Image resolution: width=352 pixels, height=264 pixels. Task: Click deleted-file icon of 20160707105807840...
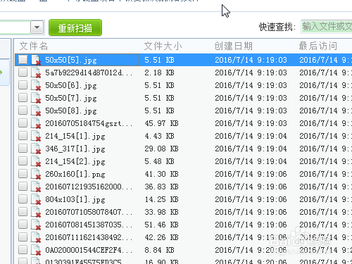[36, 212]
